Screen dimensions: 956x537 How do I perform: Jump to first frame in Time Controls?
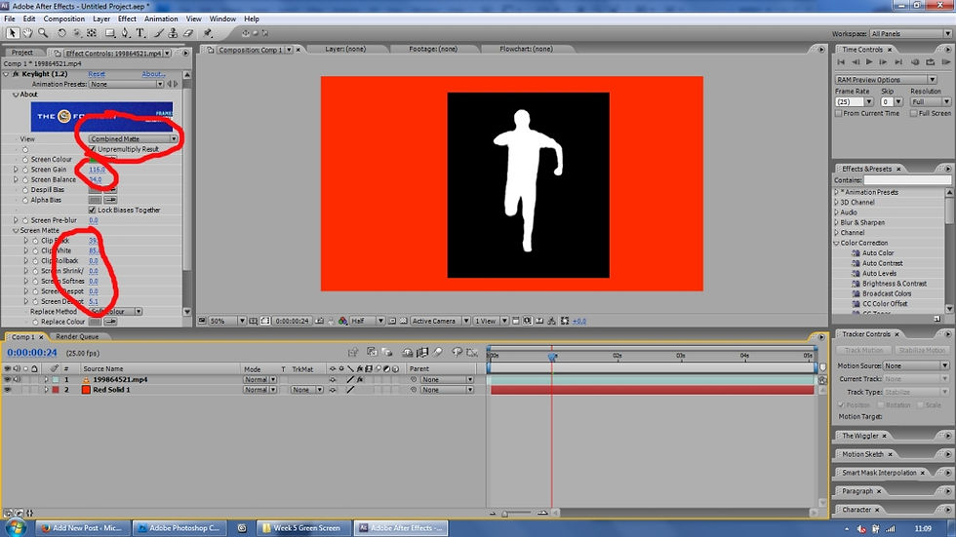click(x=841, y=62)
